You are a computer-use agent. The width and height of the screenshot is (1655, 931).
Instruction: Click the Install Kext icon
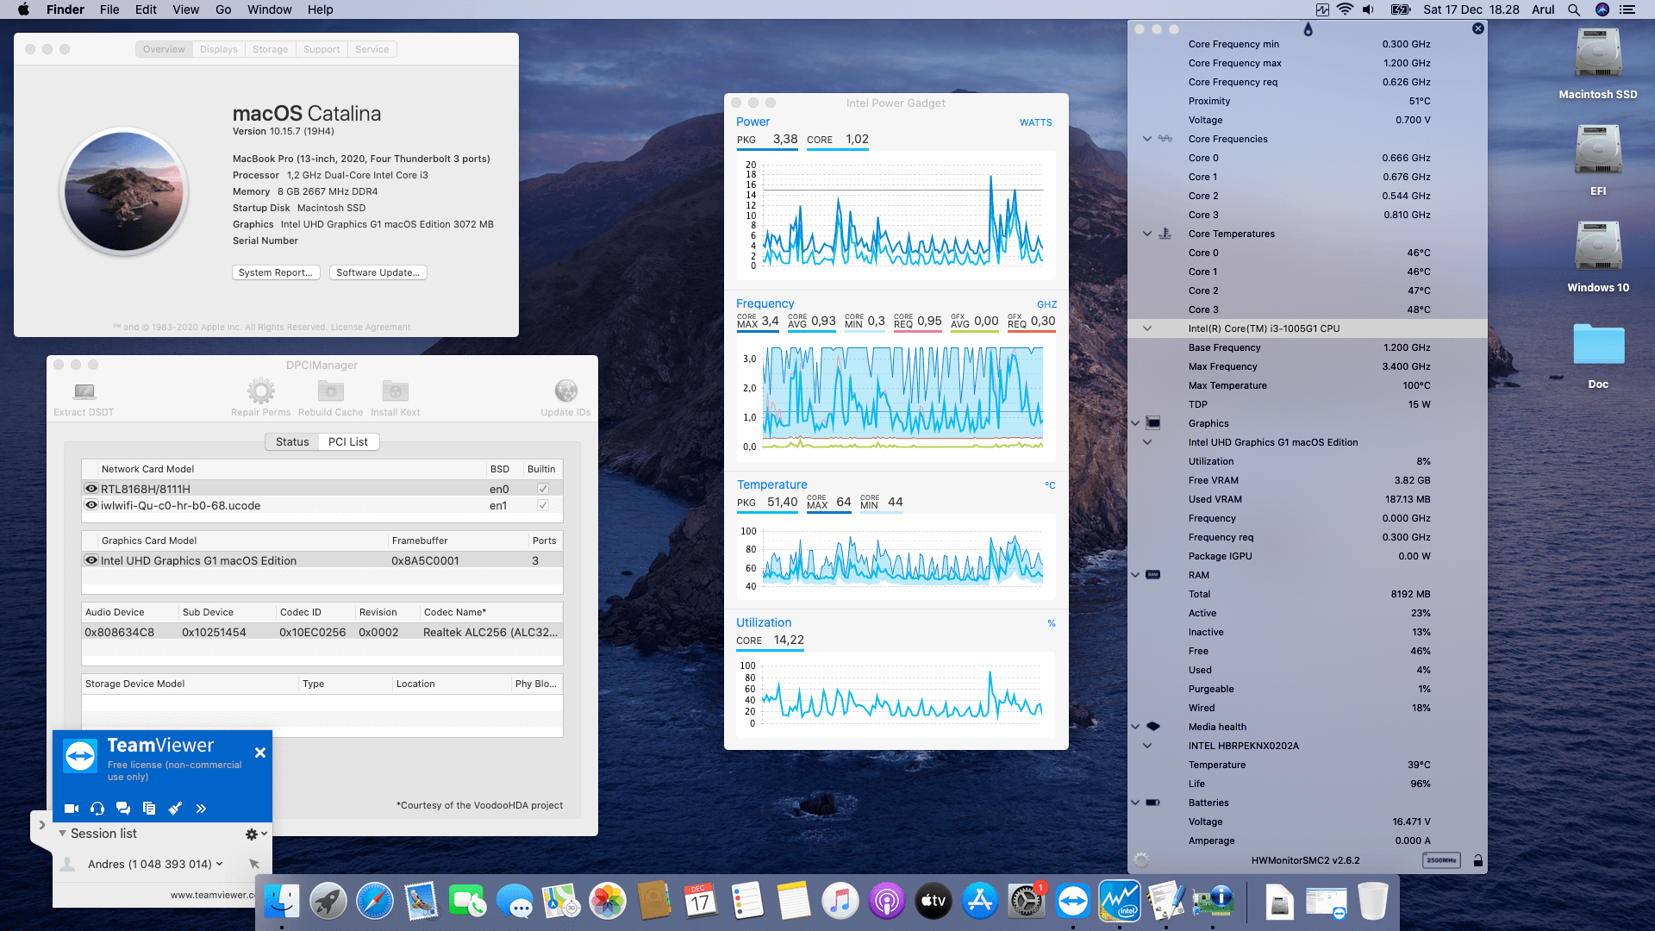pyautogui.click(x=395, y=391)
